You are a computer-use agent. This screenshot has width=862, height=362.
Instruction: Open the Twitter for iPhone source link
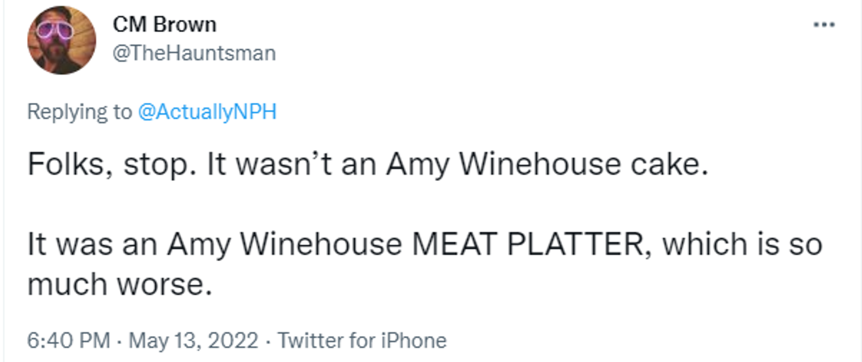[362, 340]
